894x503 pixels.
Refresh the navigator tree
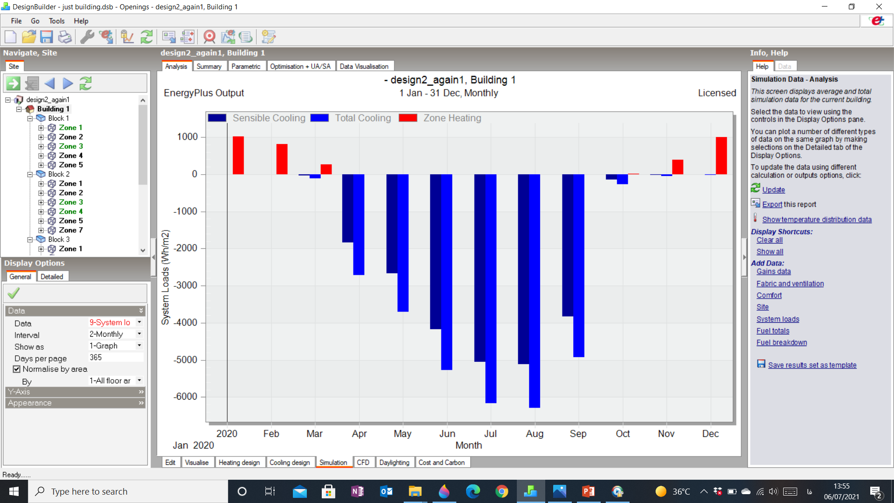coord(86,83)
